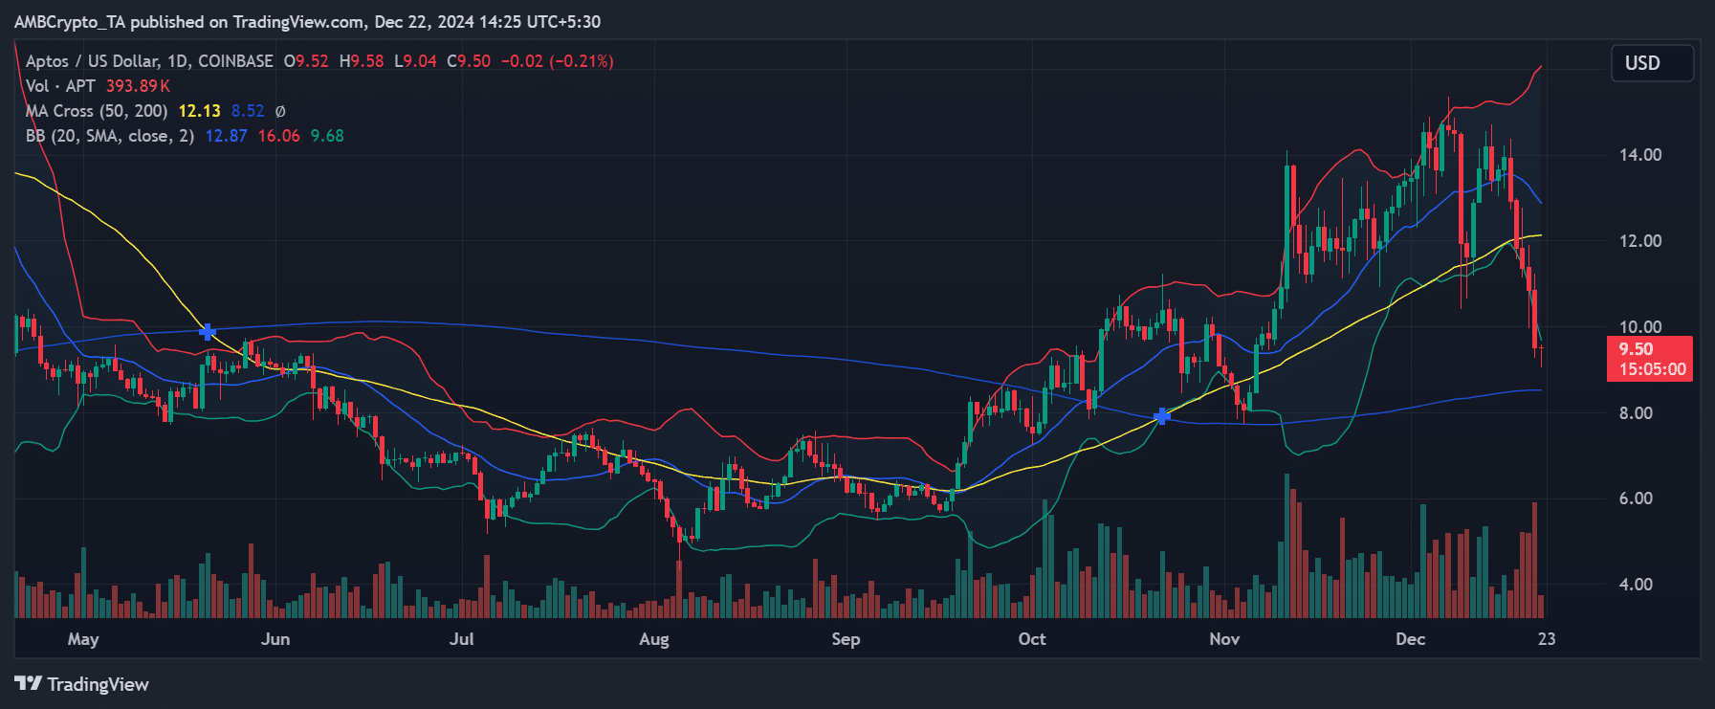The height and width of the screenshot is (709, 1715).
Task: Click the Aug label on time axis
Action: click(654, 639)
